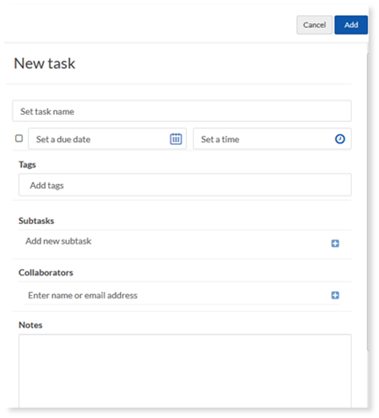
Task: Click the Add new subtask field
Action: tap(176, 241)
